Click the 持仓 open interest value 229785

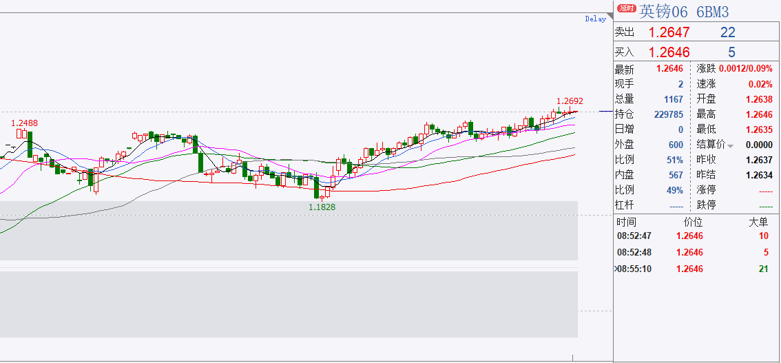pos(669,114)
